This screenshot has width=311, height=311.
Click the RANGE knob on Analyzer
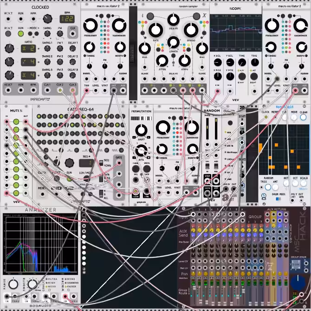(13, 285)
